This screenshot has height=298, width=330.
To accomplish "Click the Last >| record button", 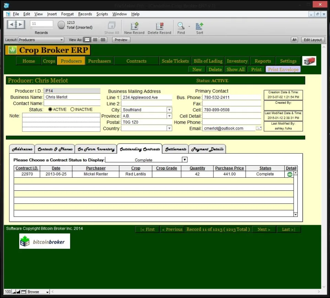I will (x=288, y=229).
